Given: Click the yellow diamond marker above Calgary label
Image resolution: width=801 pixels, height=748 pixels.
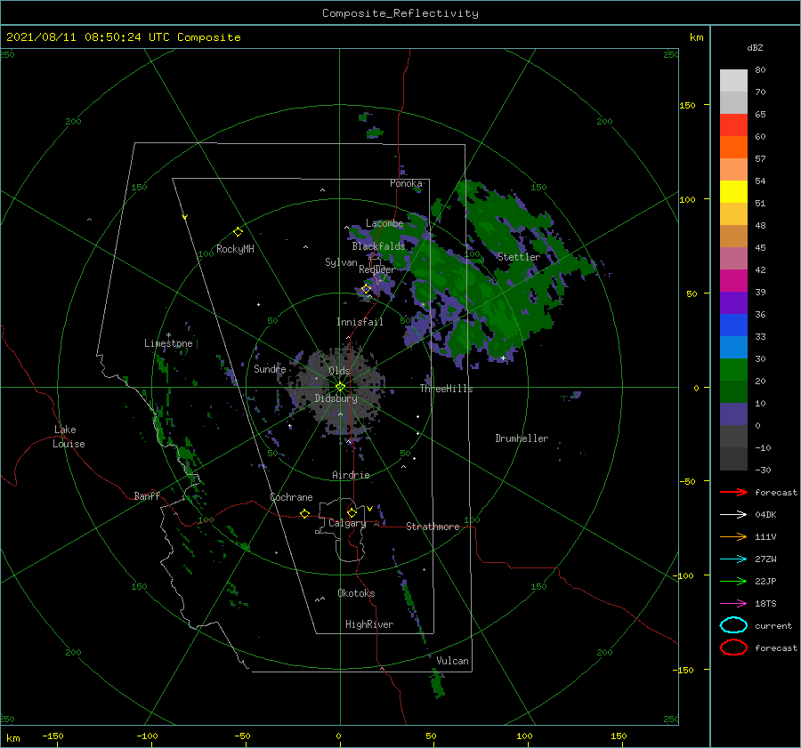Looking at the screenshot, I should 352,512.
